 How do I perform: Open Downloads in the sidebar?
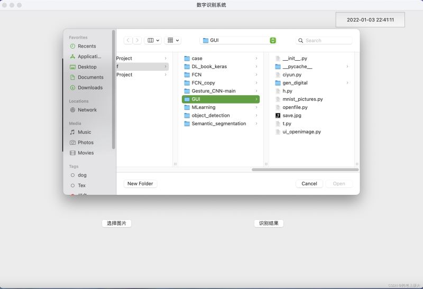click(90, 88)
